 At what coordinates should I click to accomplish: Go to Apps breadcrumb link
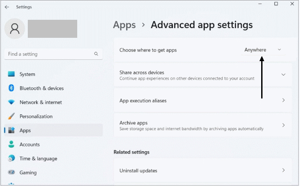(x=124, y=25)
